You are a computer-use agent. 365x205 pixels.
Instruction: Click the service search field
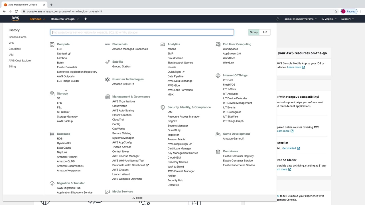click(x=142, y=32)
